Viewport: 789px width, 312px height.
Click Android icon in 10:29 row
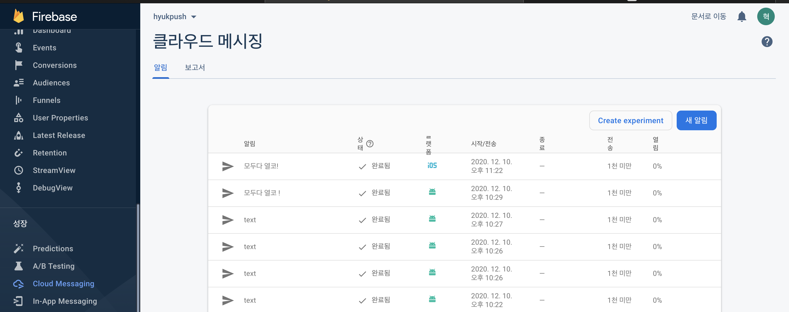(x=432, y=192)
